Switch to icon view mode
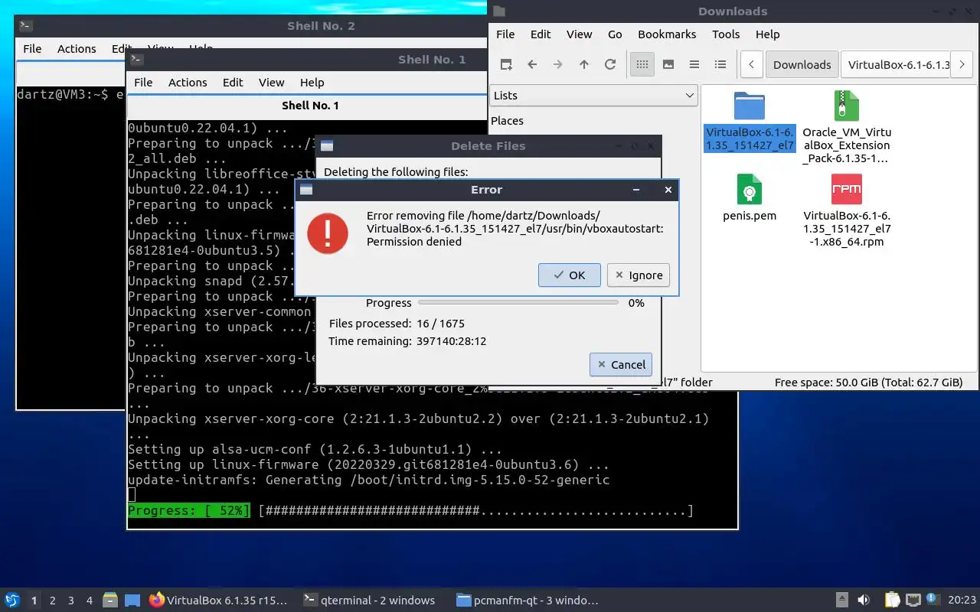This screenshot has height=612, width=980. pos(642,65)
